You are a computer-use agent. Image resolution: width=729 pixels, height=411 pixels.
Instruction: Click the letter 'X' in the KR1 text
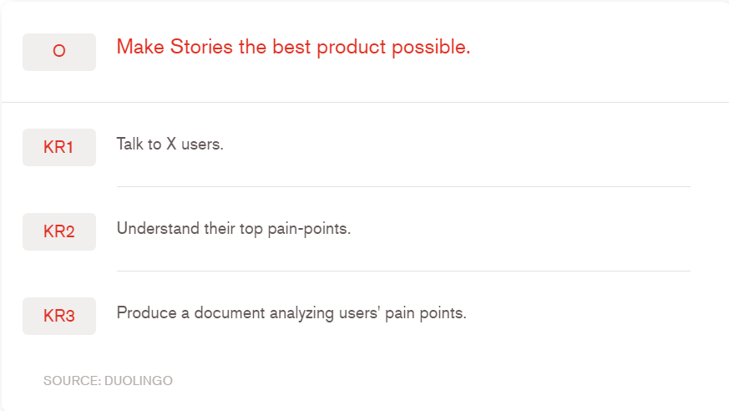tap(171, 144)
